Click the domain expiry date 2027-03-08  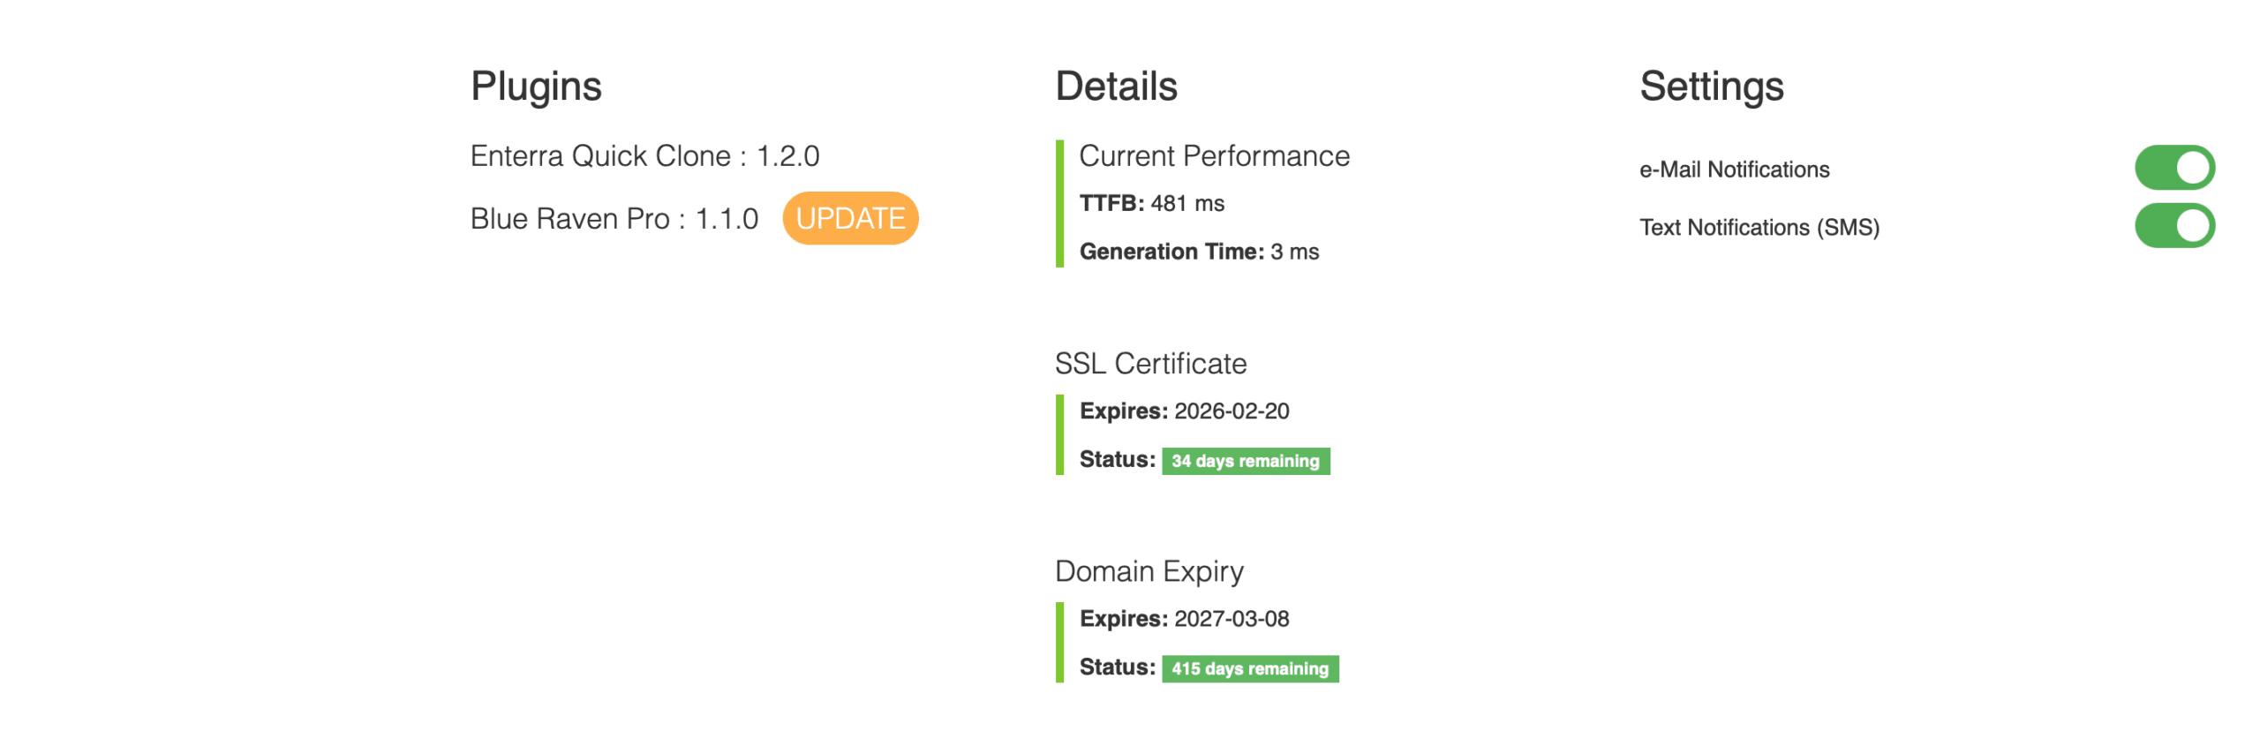1232,619
